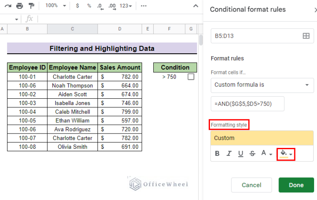This screenshot has height=200, width=317.
Task: Close the Conditional format rules panel
Action: click(x=315, y=10)
